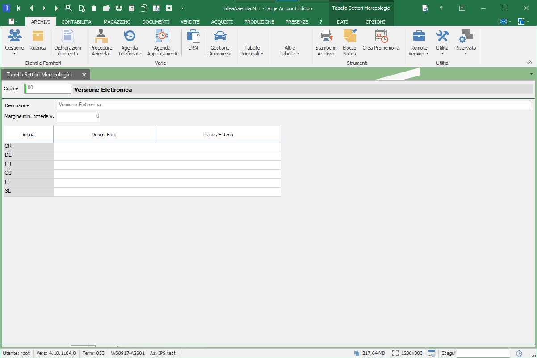The image size is (537, 358).
Task: Select the FR language row header
Action: pyautogui.click(x=29, y=164)
